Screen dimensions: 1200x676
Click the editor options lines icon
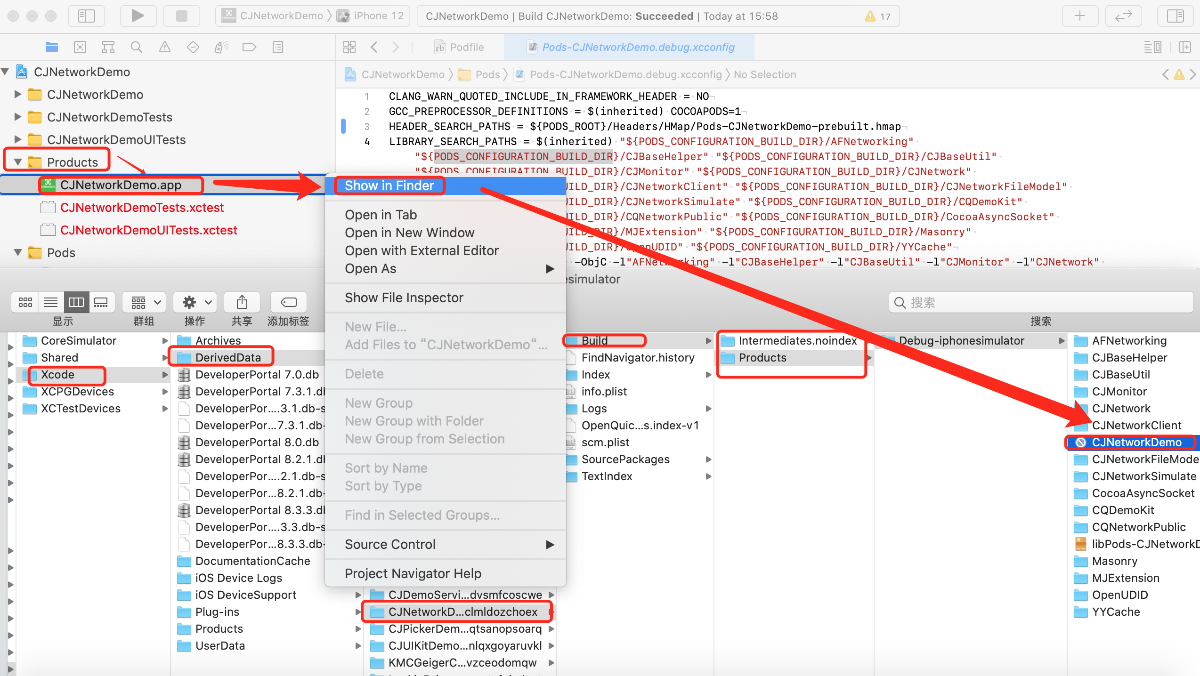(x=1152, y=47)
